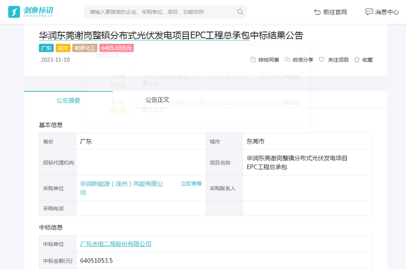Click the 中标金额 value 64051053.5

[96, 260]
